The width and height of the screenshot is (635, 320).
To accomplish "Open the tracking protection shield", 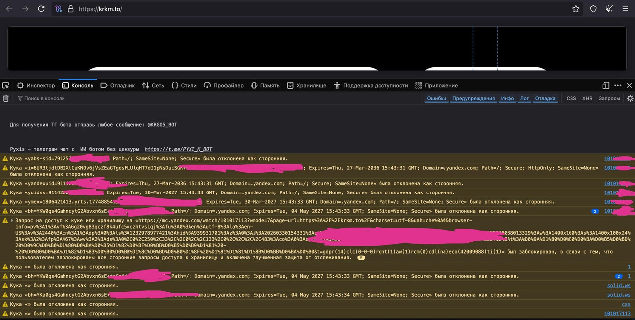I will [x=593, y=9].
